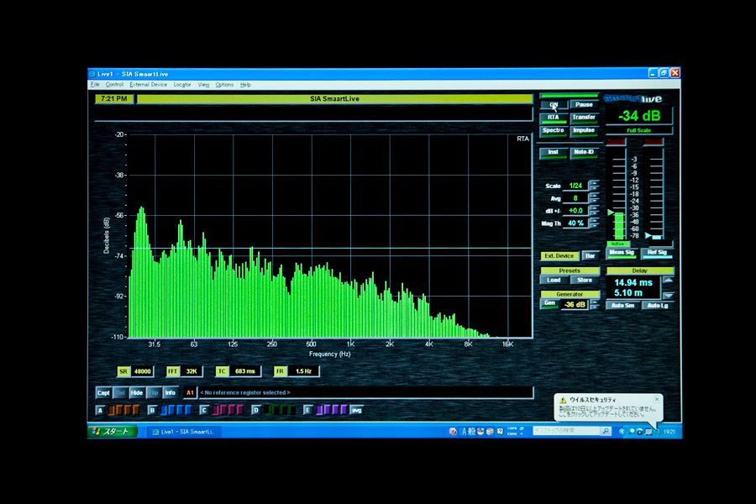The height and width of the screenshot is (504, 756).
Task: Click the reference register name field
Action: 365,392
